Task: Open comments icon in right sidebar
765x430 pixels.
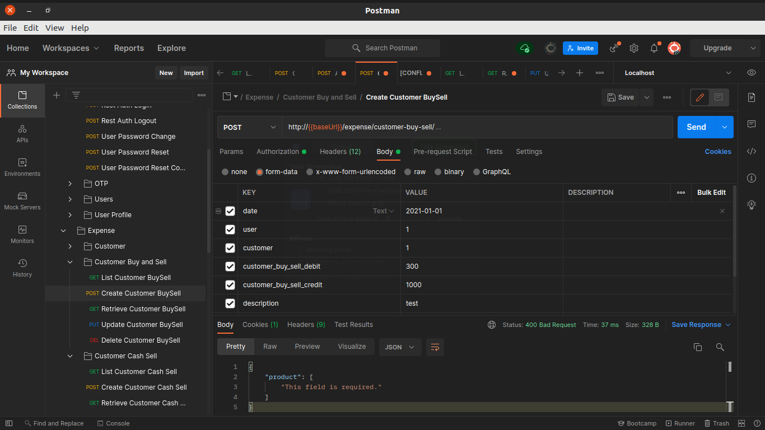Action: [x=752, y=124]
